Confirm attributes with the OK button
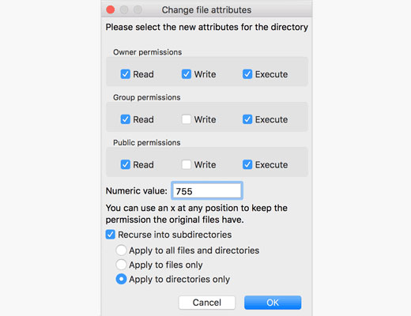The image size is (411, 316). click(x=273, y=303)
